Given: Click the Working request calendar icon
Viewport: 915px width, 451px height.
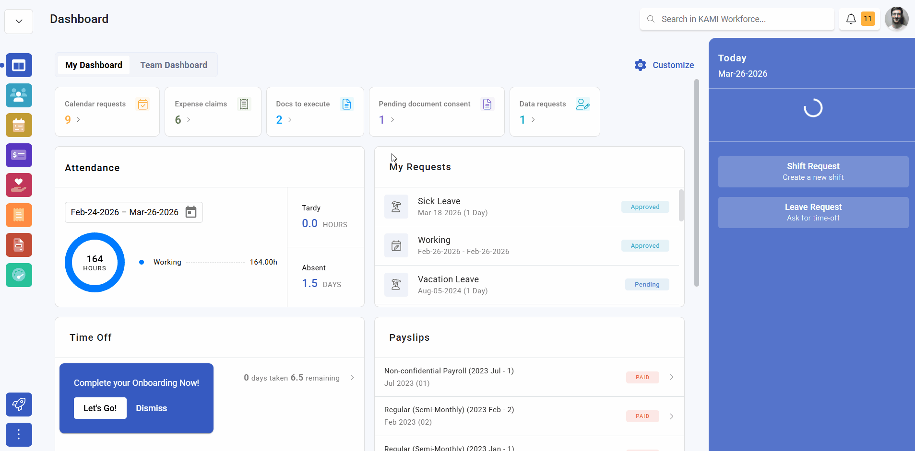Looking at the screenshot, I should [x=396, y=245].
